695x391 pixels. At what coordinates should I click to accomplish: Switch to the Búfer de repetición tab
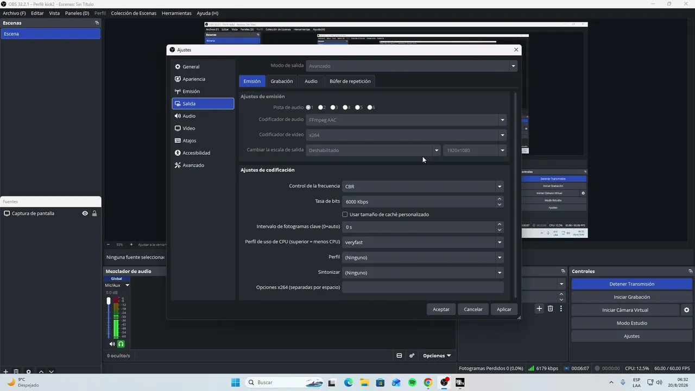tap(350, 81)
